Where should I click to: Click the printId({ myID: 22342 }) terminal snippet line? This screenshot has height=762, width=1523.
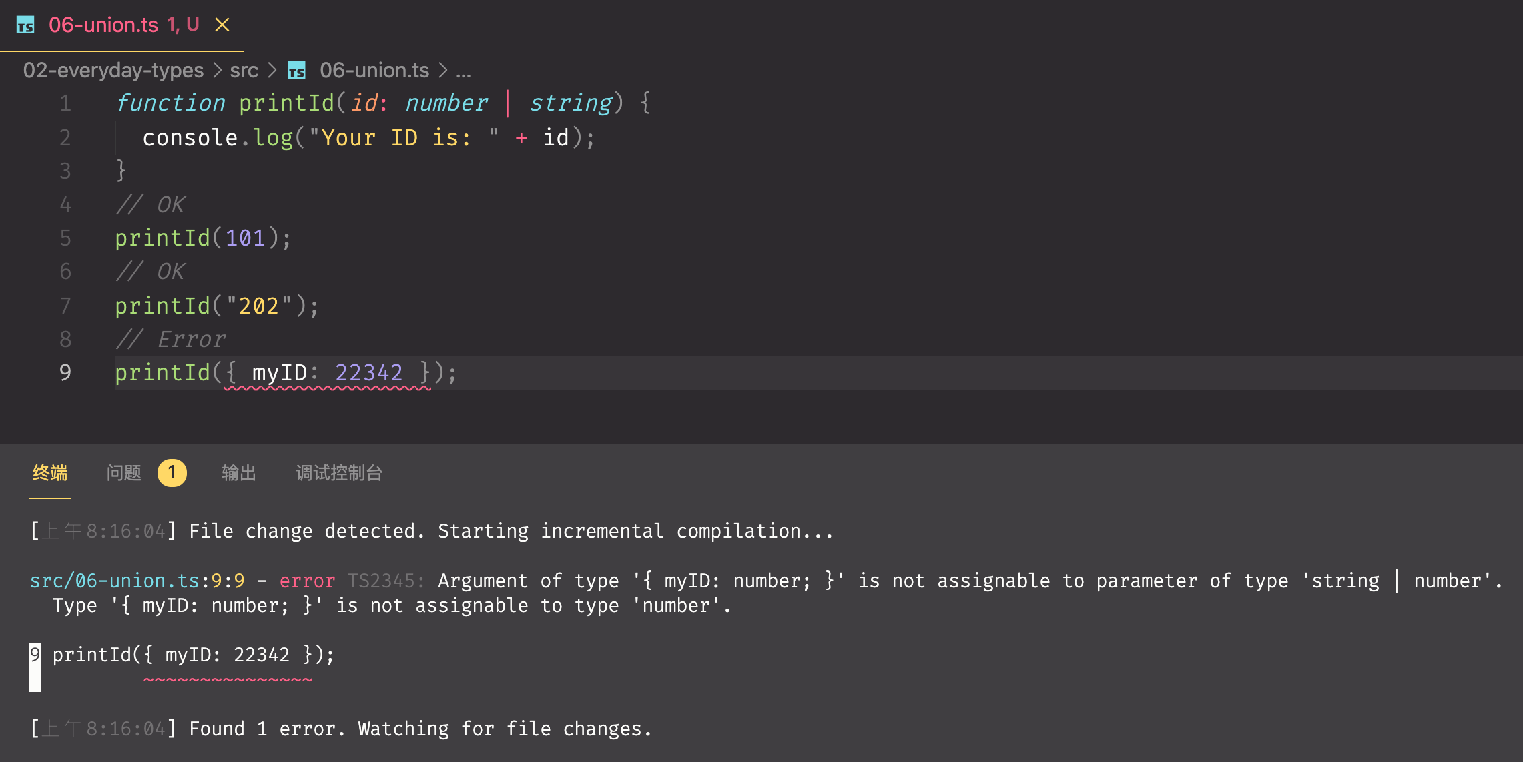[194, 655]
